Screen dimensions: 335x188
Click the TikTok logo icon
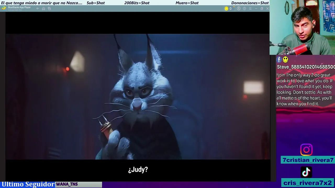click(x=306, y=172)
